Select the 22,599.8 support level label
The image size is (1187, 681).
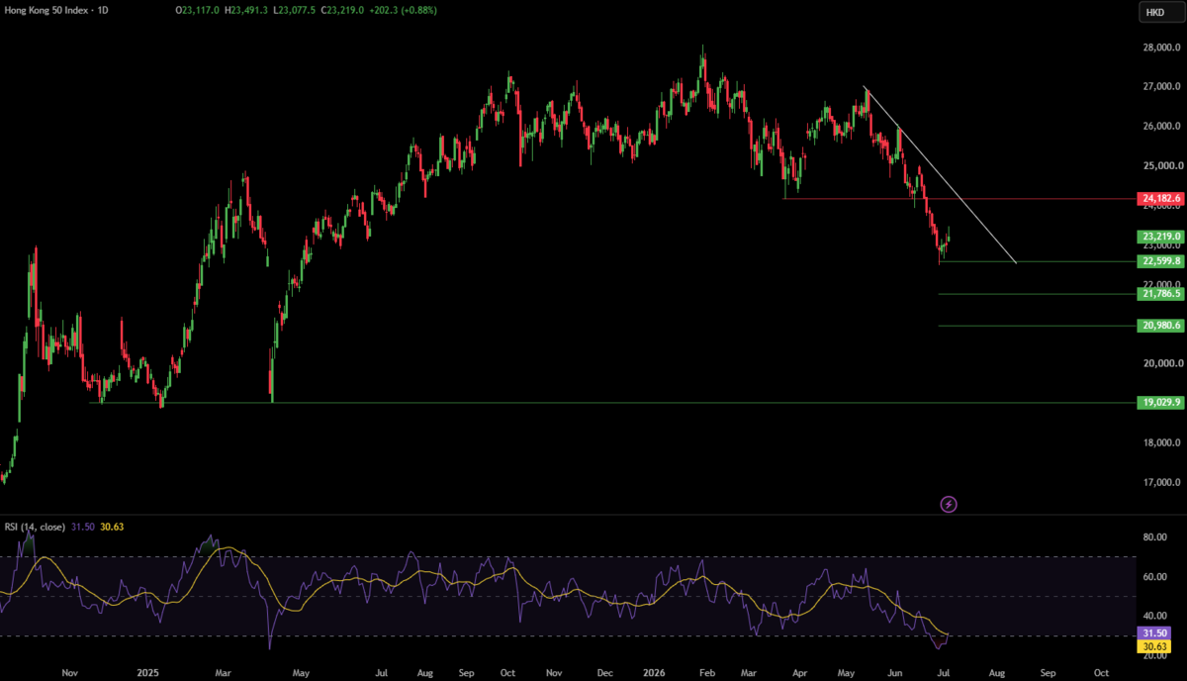pyautogui.click(x=1161, y=261)
